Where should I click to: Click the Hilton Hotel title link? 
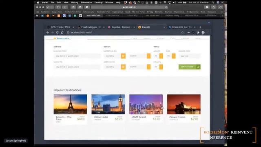[101, 117]
